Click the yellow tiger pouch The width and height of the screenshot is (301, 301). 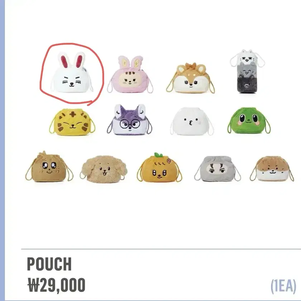(x=72, y=122)
